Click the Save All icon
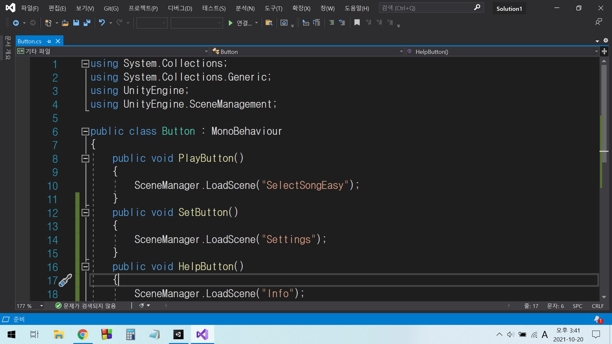The image size is (612, 344). pos(87,23)
